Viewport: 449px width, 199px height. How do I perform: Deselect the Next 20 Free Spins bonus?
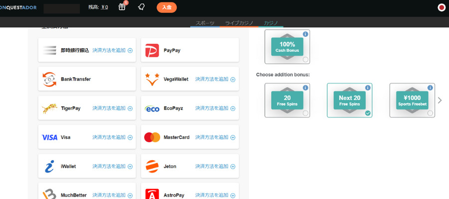pos(368,113)
